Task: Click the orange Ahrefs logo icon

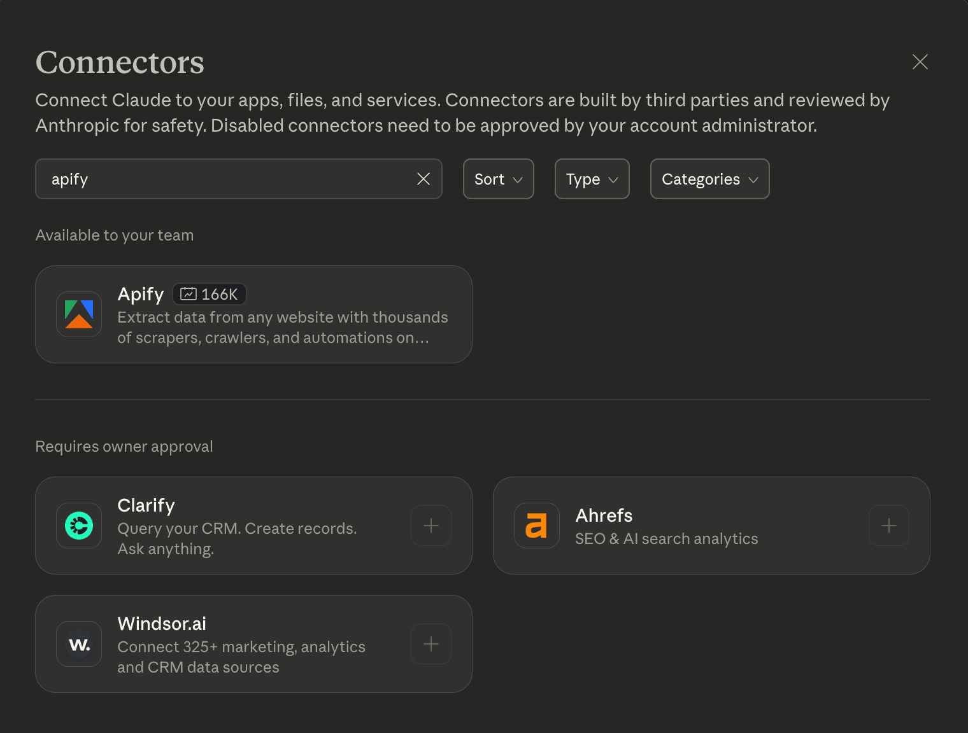Action: pyautogui.click(x=536, y=526)
